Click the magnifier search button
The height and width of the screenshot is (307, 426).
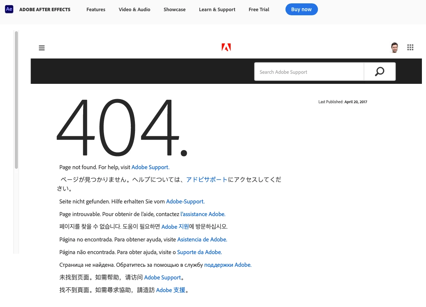[379, 72]
